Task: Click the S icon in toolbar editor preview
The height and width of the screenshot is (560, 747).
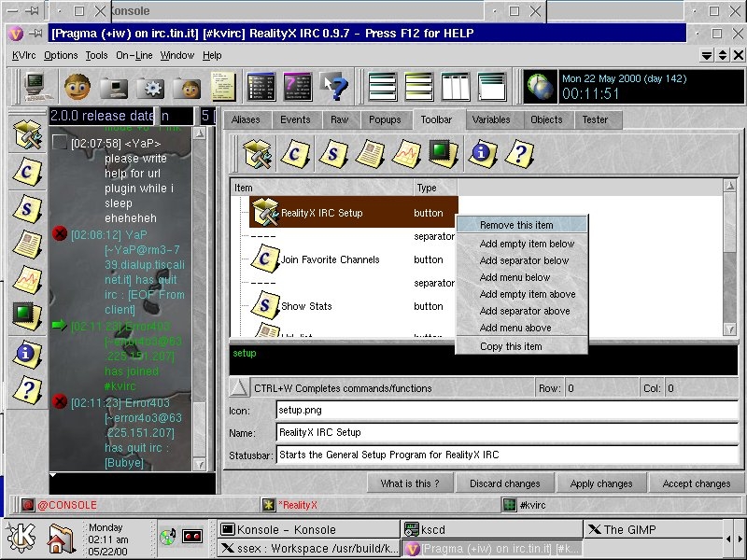Action: pos(332,154)
